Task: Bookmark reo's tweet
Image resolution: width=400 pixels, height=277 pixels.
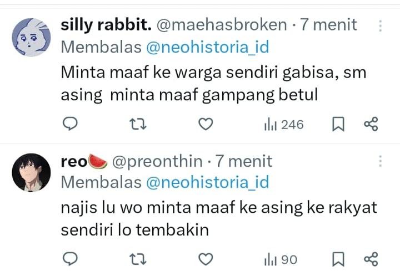Action: (337, 259)
